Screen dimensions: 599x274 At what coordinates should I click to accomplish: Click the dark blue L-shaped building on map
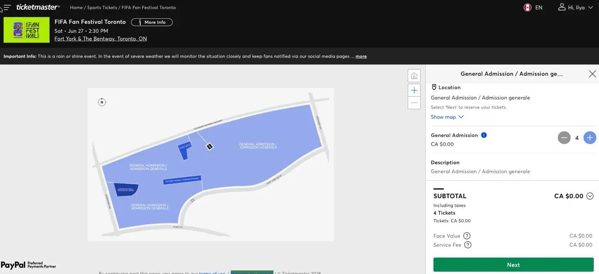coord(184,150)
